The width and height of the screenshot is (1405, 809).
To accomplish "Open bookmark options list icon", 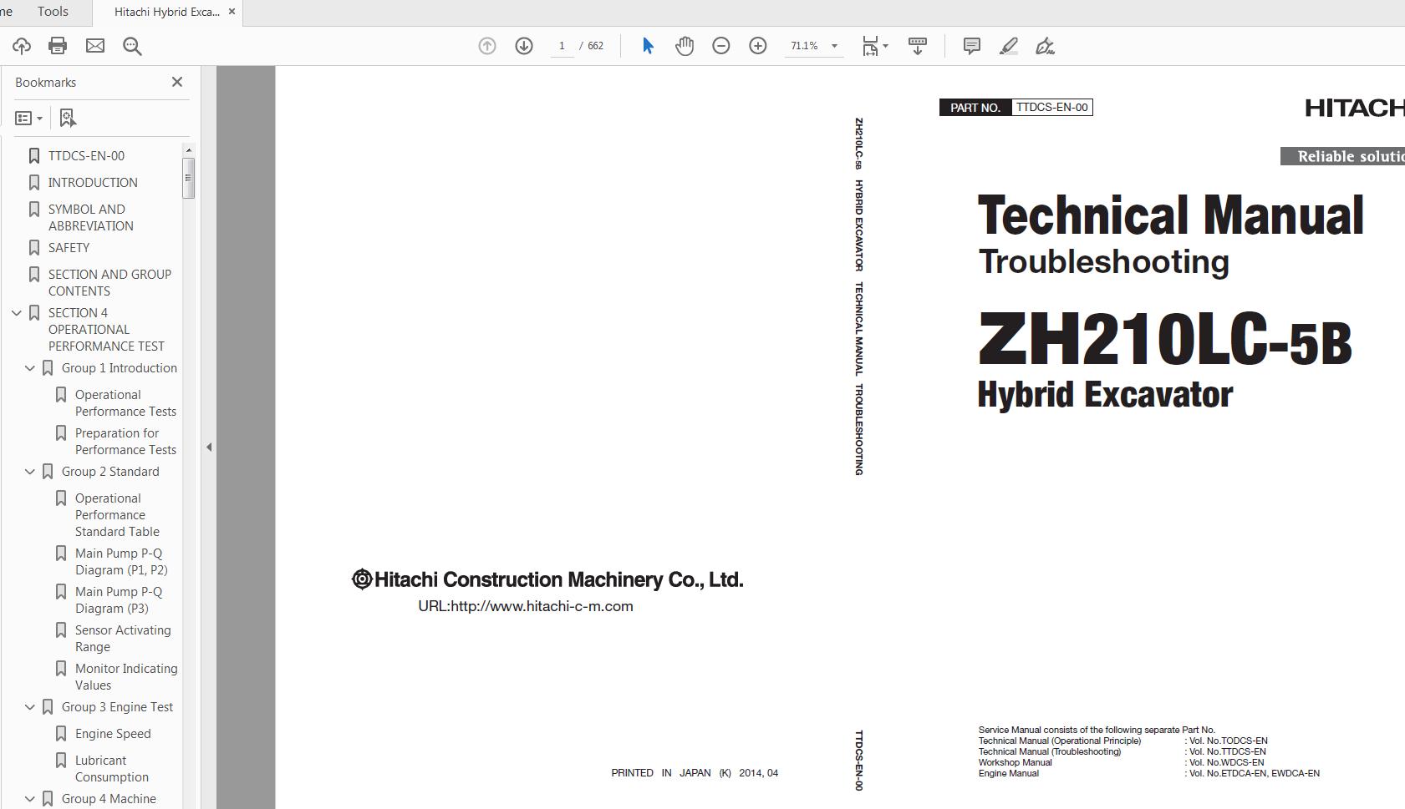I will click(28, 119).
